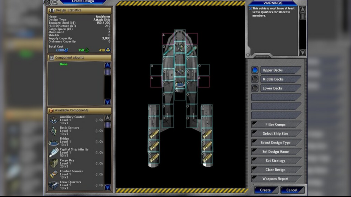Select the Cargo Bay component icon
351x197 pixels.
coord(53,163)
